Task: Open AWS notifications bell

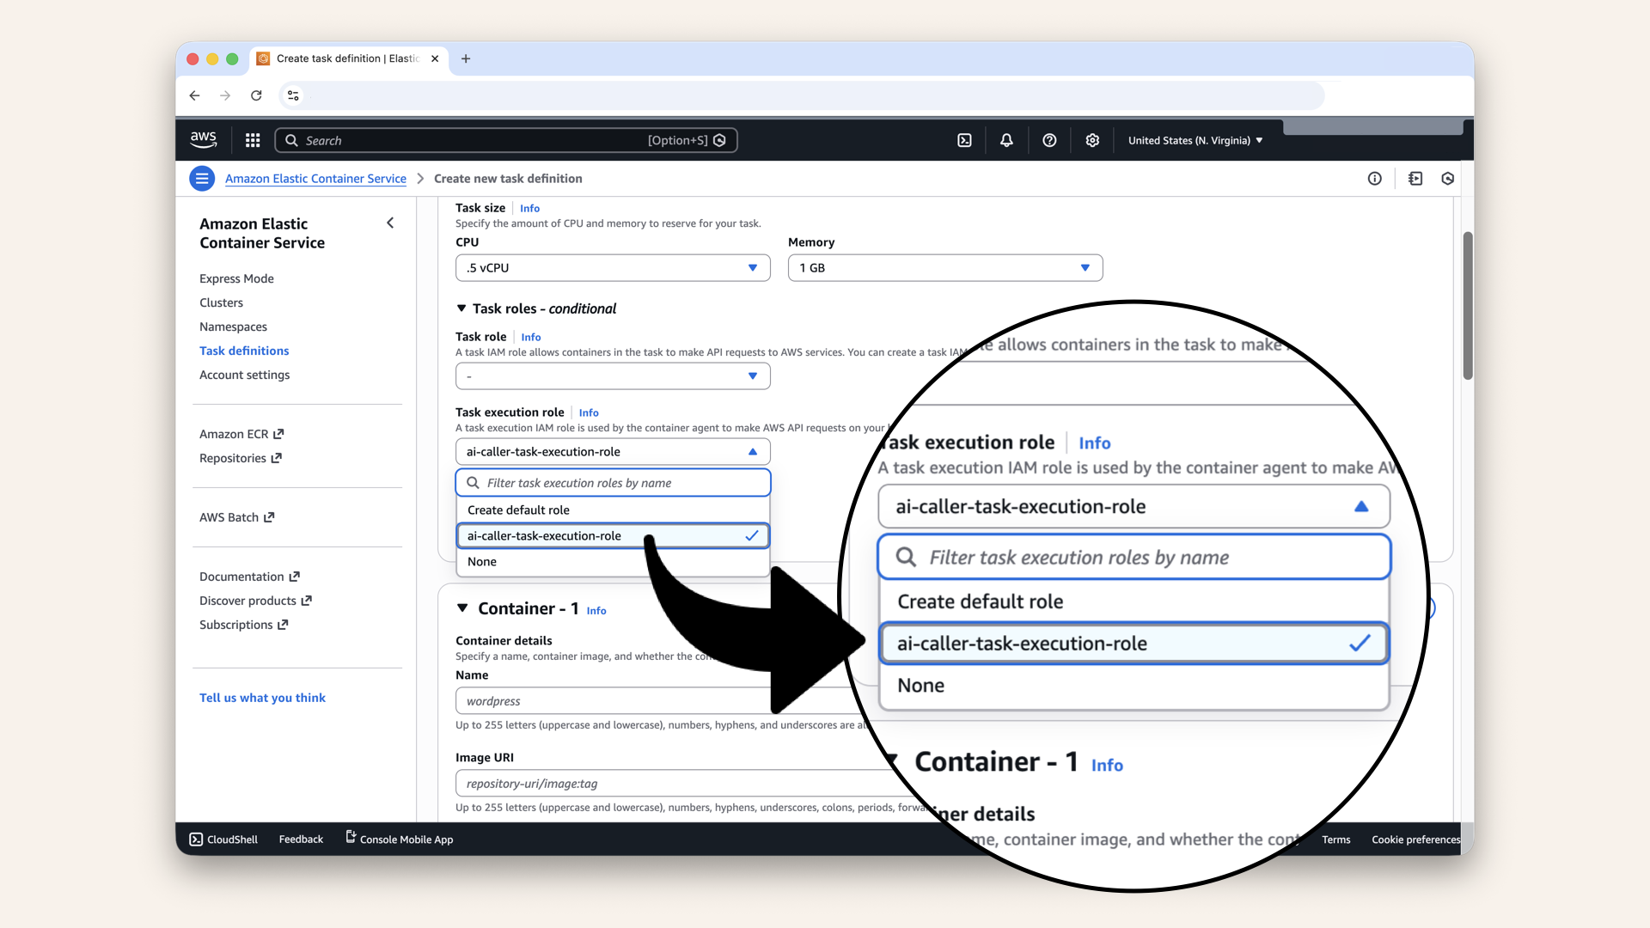Action: pyautogui.click(x=1006, y=140)
